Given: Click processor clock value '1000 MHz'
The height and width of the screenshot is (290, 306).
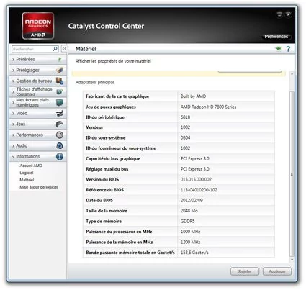Looking at the screenshot, I should [190, 232].
